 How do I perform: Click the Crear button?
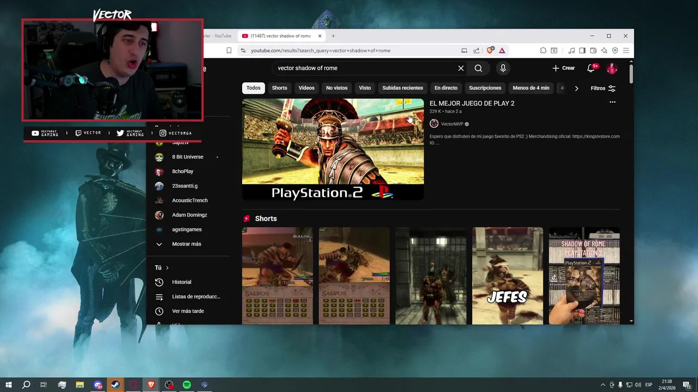click(563, 68)
